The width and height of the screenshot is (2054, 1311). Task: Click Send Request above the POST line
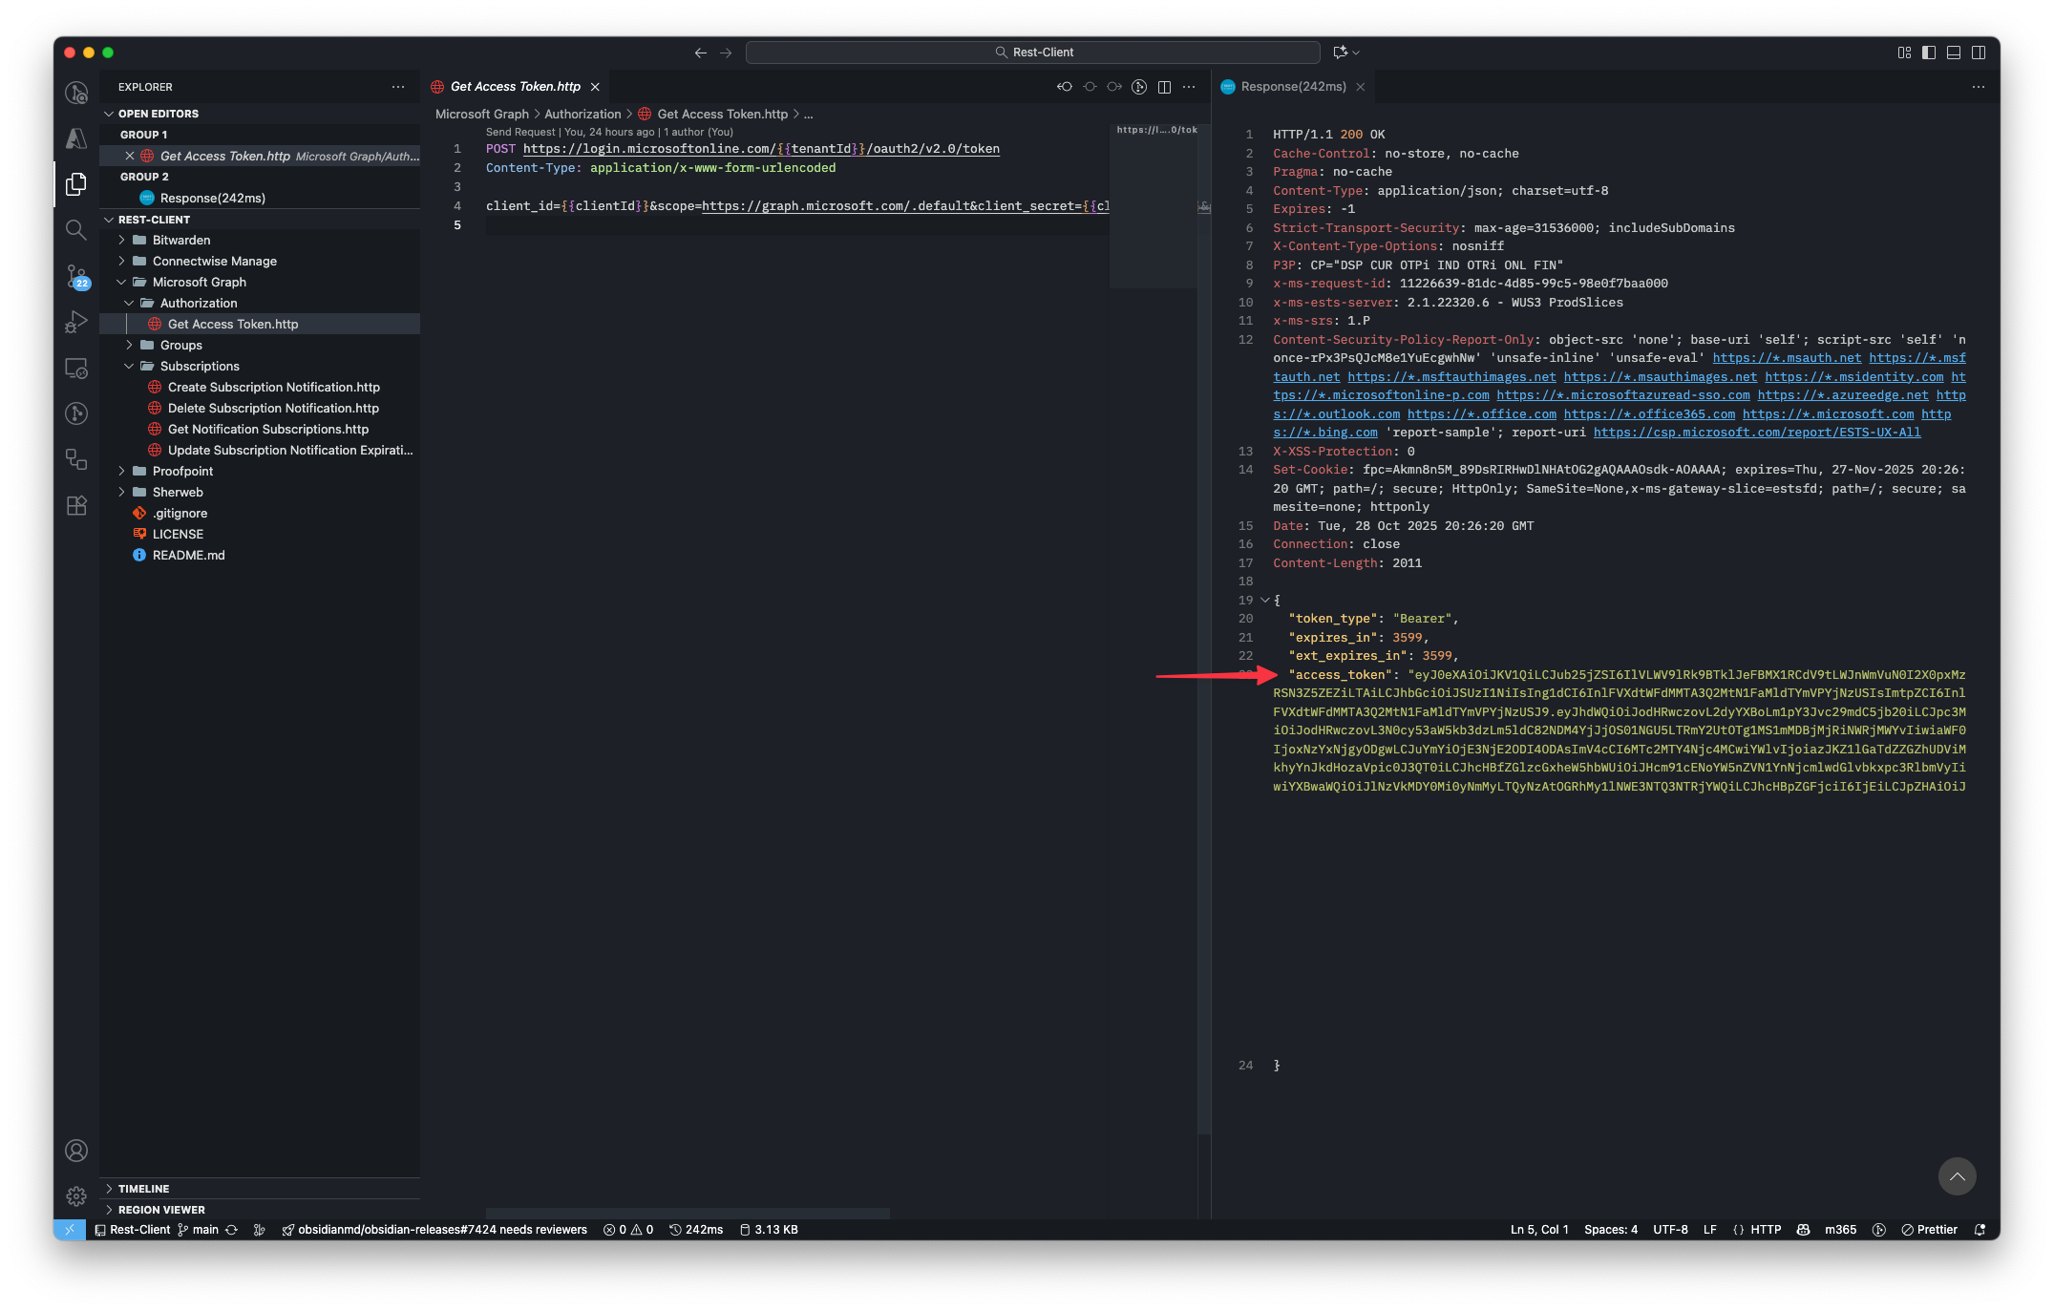click(520, 132)
